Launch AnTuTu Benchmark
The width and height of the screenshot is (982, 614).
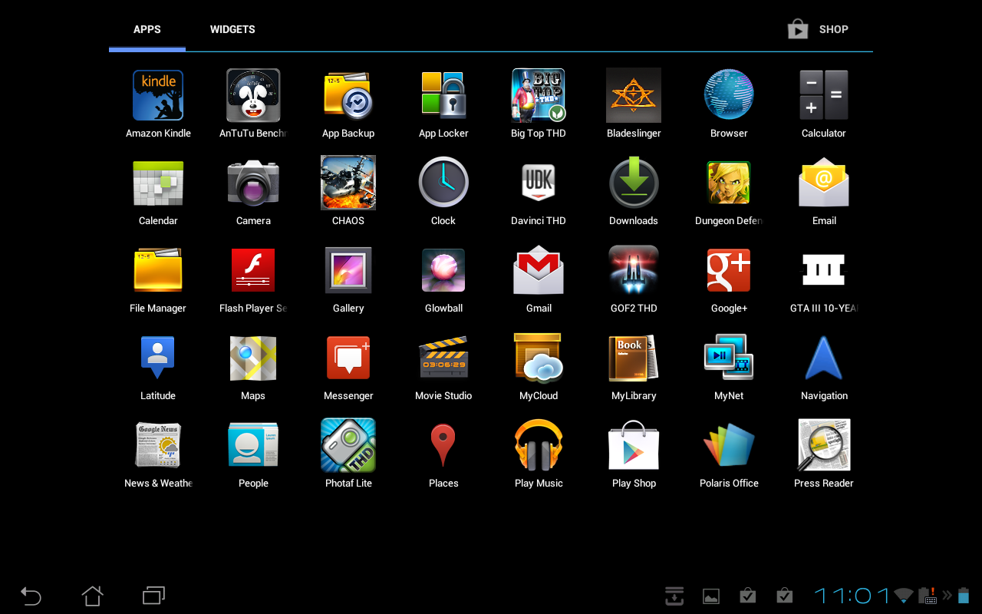click(253, 95)
